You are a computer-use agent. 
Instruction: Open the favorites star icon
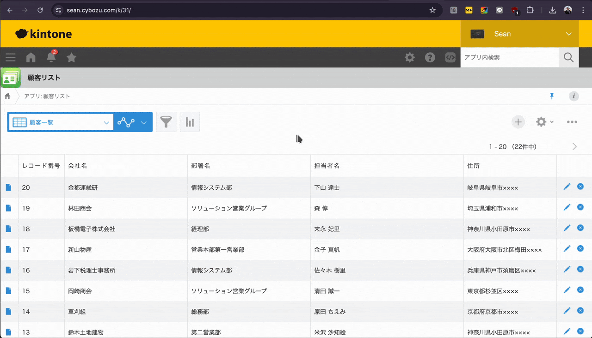click(x=71, y=57)
